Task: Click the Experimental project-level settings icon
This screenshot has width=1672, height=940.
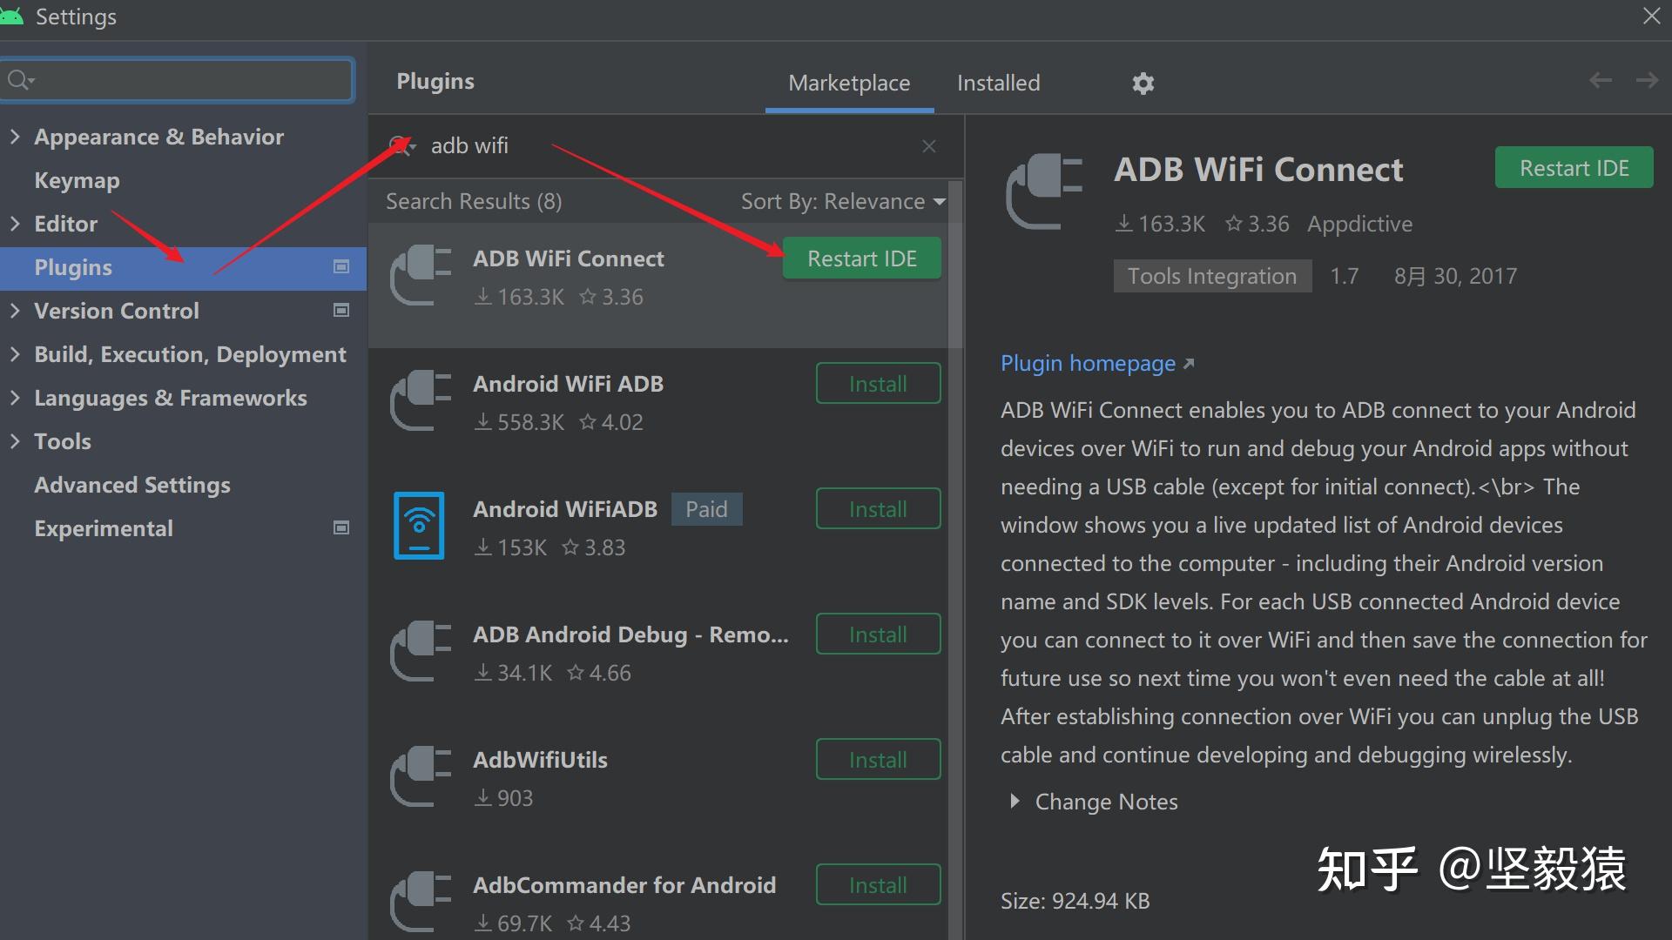Action: click(x=341, y=528)
